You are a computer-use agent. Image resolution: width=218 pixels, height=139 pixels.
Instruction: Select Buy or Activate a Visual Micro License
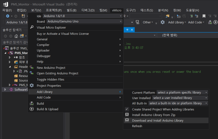[x=76, y=34]
